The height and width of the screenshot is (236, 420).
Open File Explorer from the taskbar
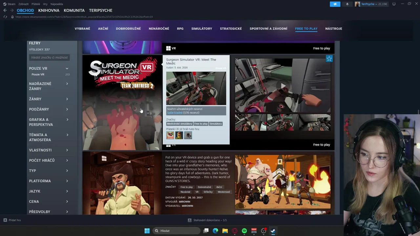[x=225, y=231]
